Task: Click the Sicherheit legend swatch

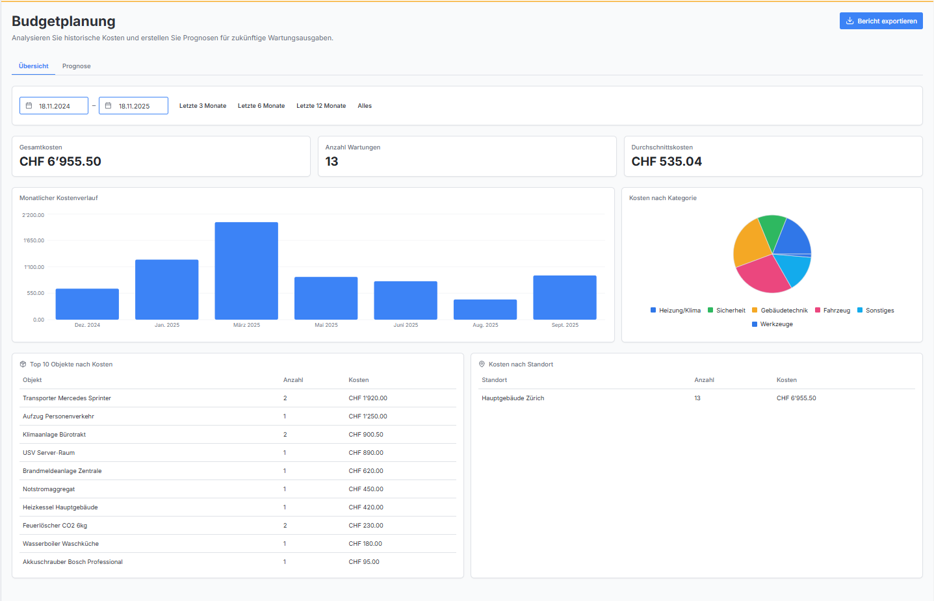Action: coord(710,310)
